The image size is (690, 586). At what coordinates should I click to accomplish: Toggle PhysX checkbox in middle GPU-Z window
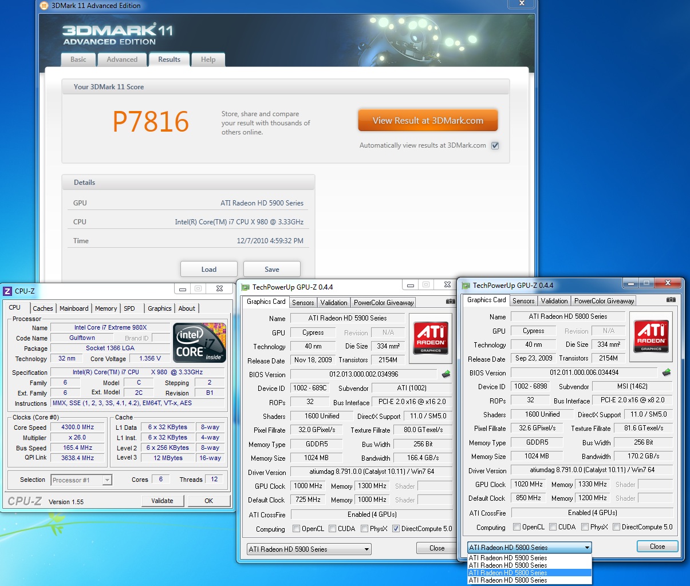(364, 529)
